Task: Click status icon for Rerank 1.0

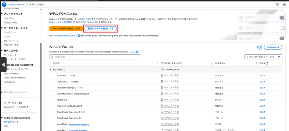Action: (x=162, y=100)
